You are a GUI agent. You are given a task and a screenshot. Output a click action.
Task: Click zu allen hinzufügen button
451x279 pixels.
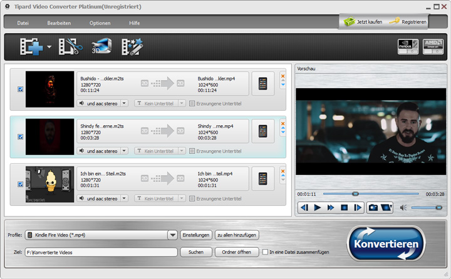[237, 235]
